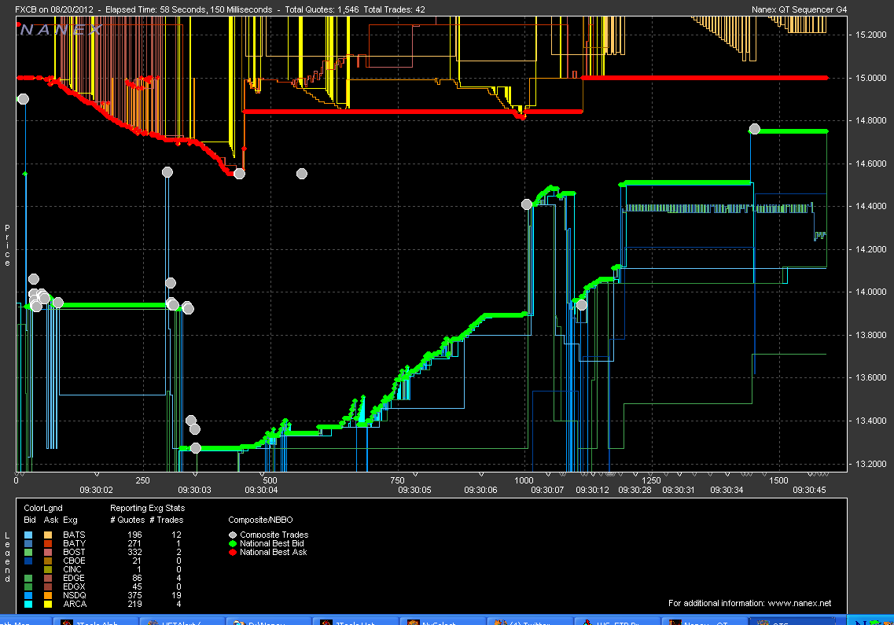Click the EDGX bid color swatch
This screenshot has height=625, width=894.
click(28, 586)
